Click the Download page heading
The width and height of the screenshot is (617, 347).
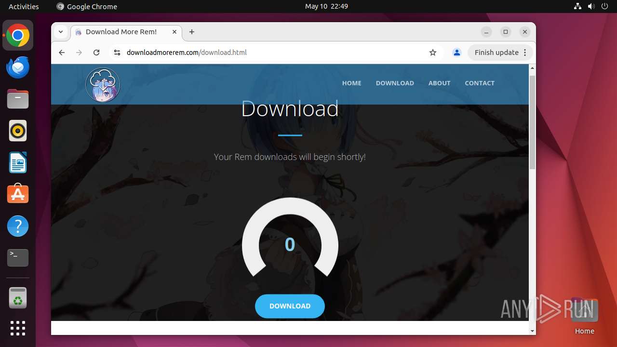tap(290, 108)
